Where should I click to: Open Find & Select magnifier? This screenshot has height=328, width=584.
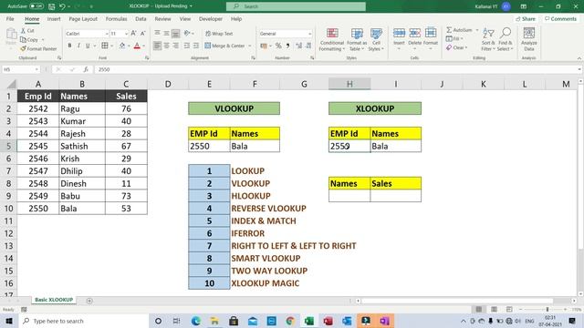click(505, 39)
